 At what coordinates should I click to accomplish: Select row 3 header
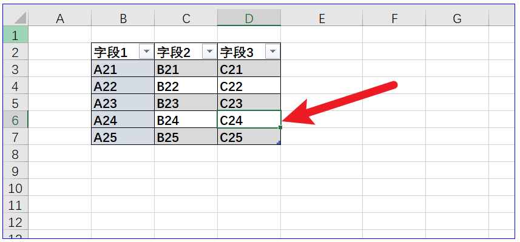(x=15, y=69)
